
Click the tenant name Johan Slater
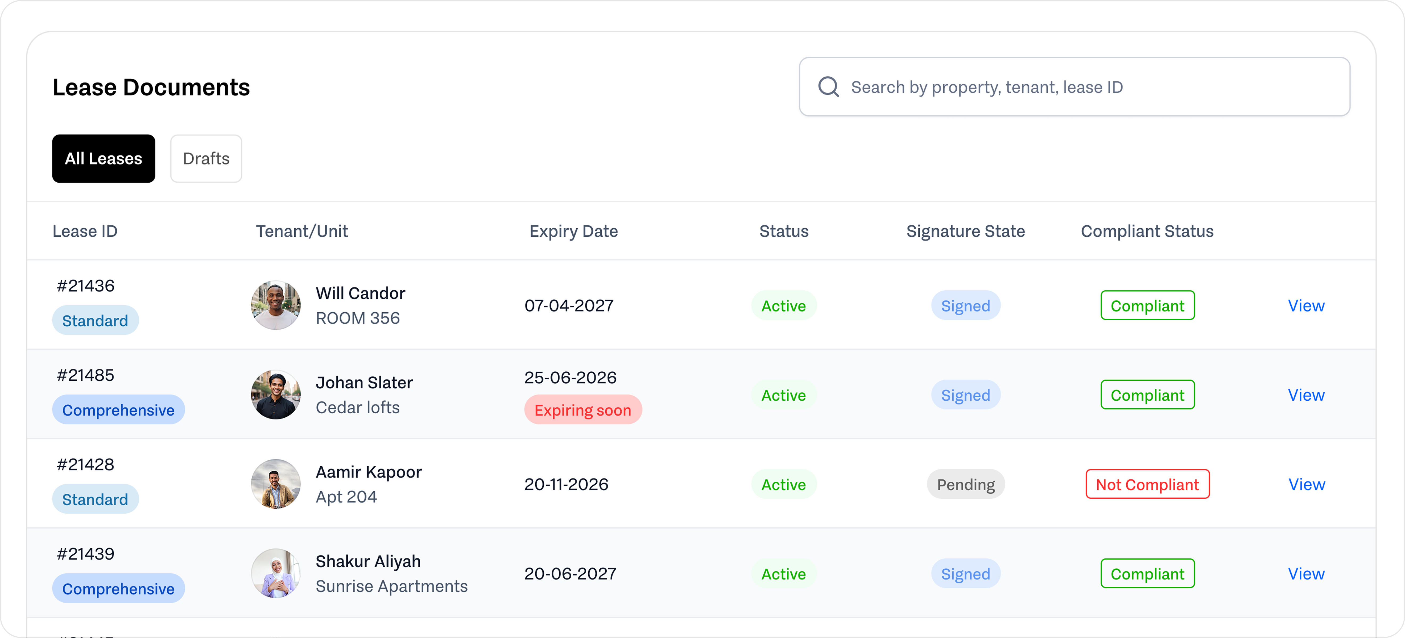pos(364,383)
